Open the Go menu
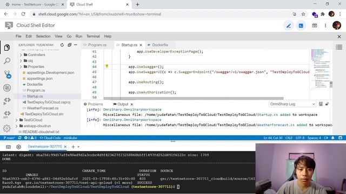The height and width of the screenshot is (194, 346). [69, 36]
